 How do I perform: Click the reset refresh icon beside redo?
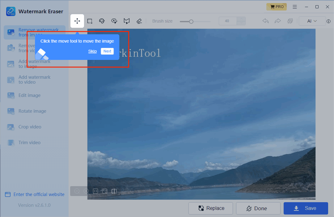290,21
